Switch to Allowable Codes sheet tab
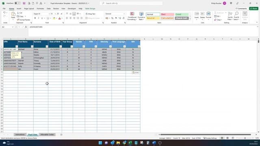This screenshot has height=146, width=260. tap(47, 135)
